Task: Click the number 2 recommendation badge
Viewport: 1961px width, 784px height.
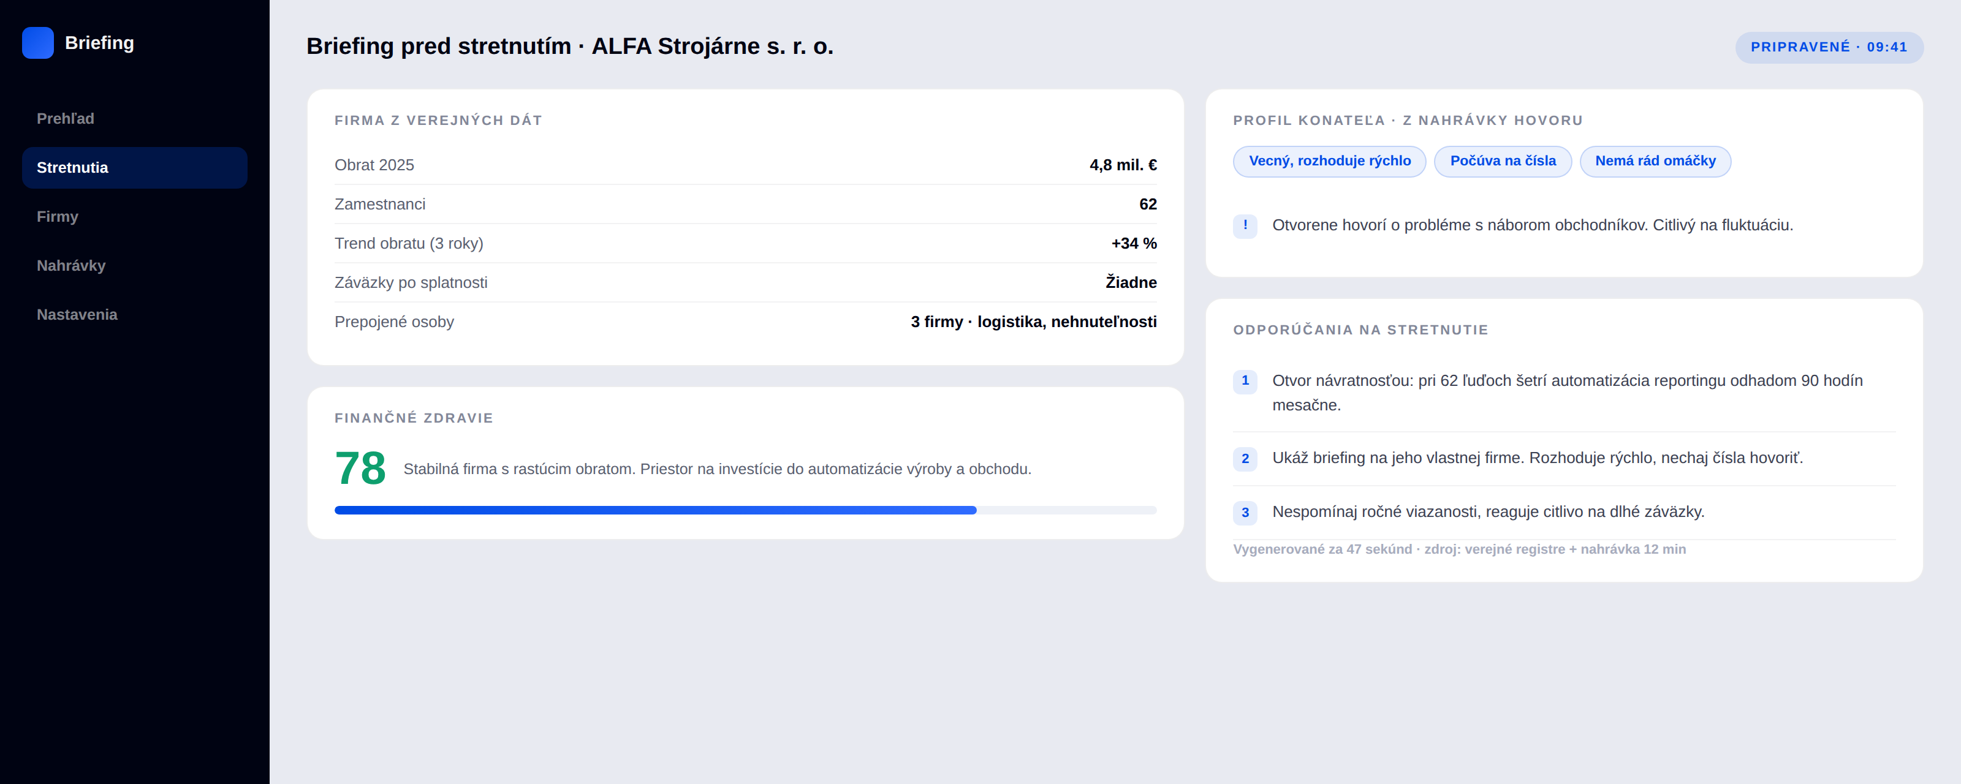Action: click(x=1245, y=458)
